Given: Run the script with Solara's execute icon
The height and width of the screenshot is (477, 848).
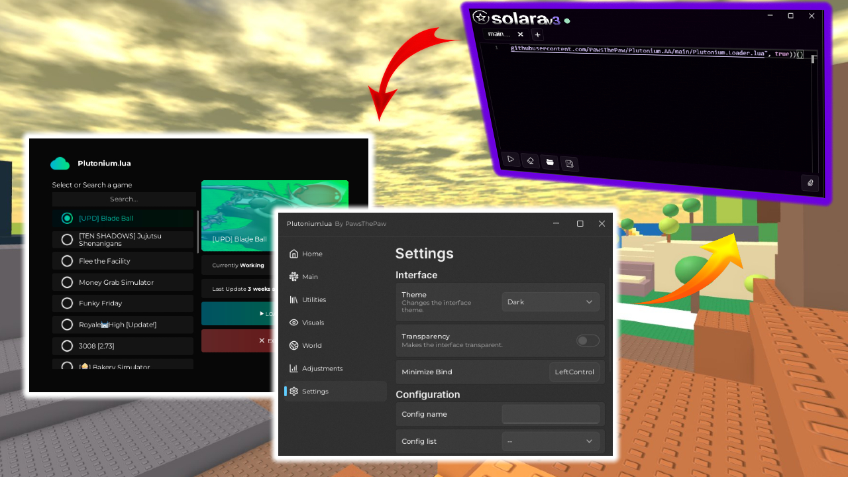Looking at the screenshot, I should pyautogui.click(x=510, y=159).
